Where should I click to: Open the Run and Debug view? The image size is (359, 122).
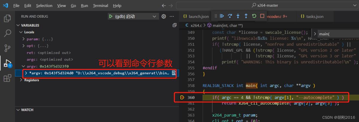[x=7, y=64]
